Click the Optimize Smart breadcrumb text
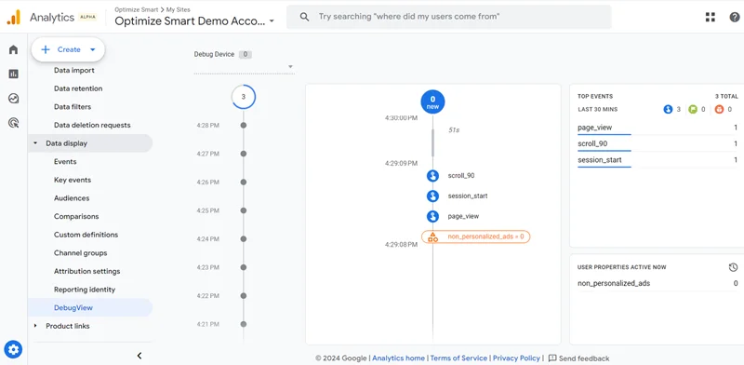This screenshot has height=365, width=744. [x=136, y=9]
